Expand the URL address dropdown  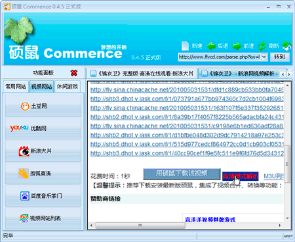264,57
